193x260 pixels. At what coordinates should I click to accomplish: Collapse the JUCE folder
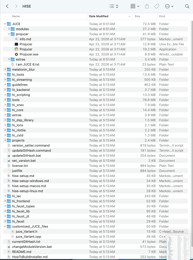(5, 24)
